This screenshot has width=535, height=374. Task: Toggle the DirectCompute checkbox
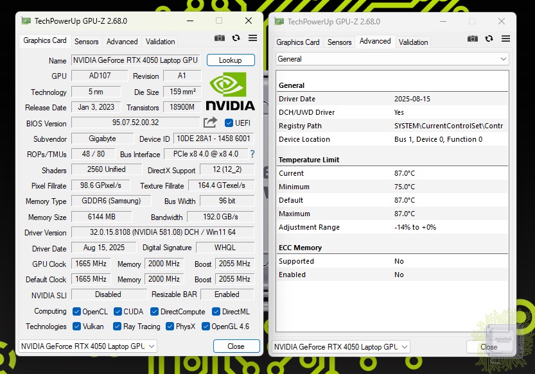point(155,312)
